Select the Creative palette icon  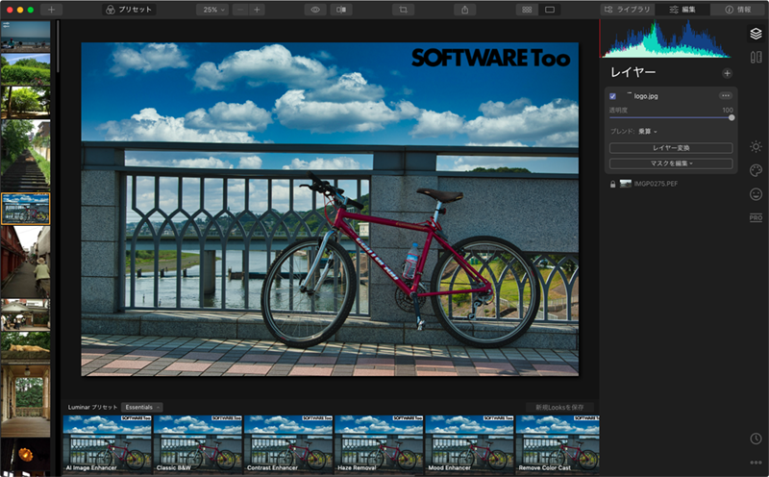point(756,170)
